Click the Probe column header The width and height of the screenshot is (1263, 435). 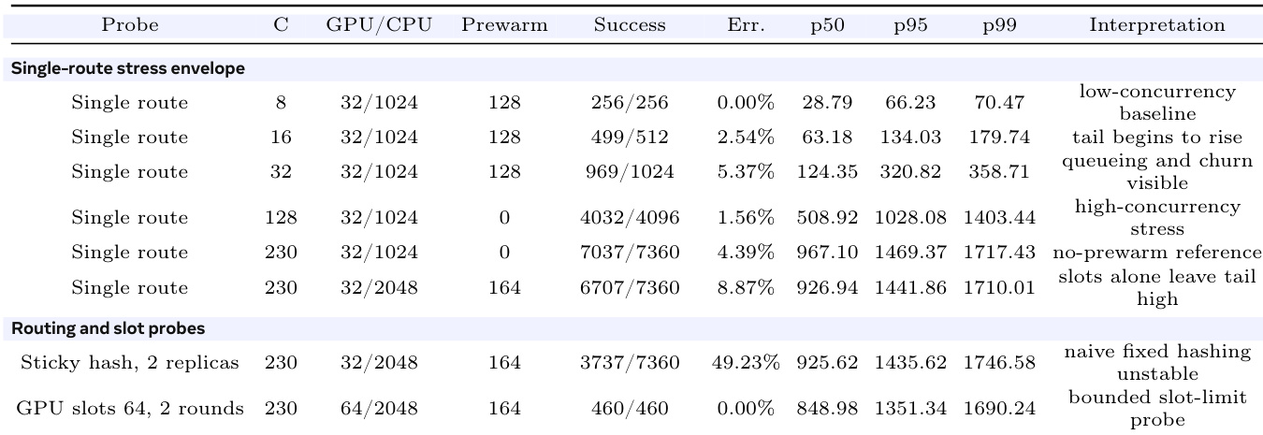coord(130,25)
